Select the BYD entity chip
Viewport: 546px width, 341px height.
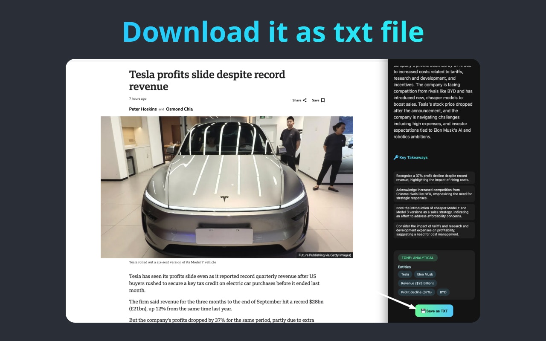point(443,292)
